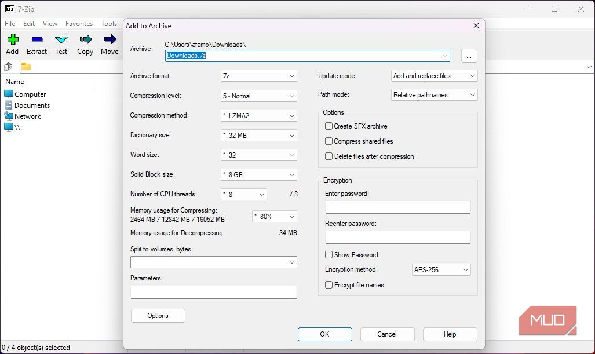
Task: Open the Archive format dropdown
Action: pos(259,76)
